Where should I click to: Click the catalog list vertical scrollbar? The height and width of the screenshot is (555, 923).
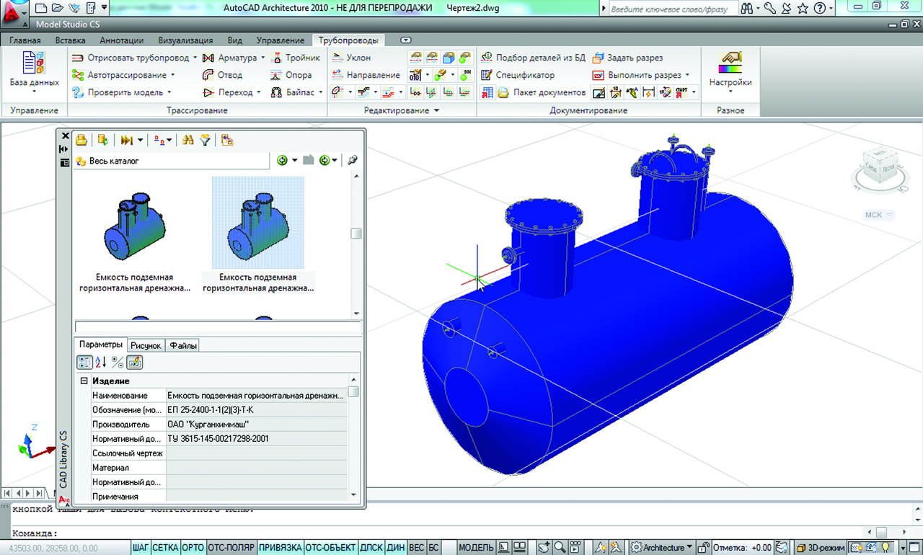coord(356,244)
